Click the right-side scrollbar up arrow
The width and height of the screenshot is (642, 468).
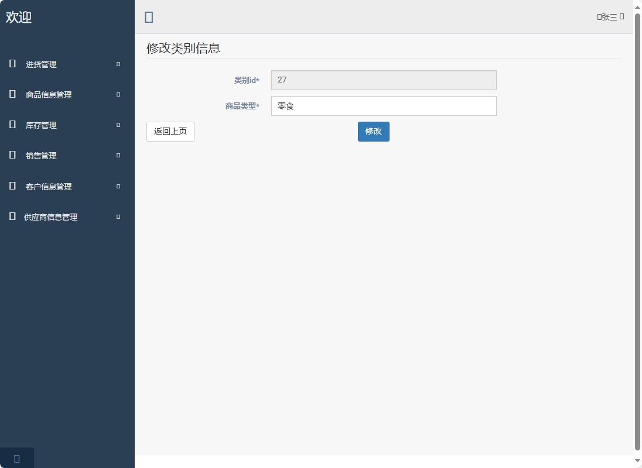coord(638,6)
